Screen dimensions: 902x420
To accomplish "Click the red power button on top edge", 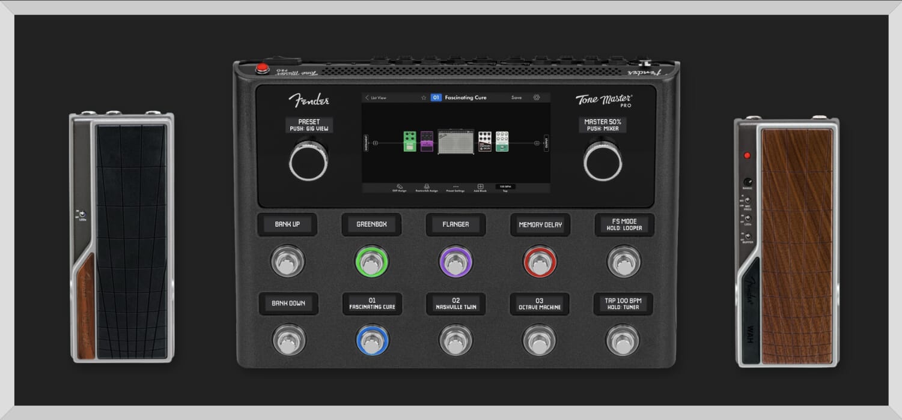I will click(x=262, y=68).
